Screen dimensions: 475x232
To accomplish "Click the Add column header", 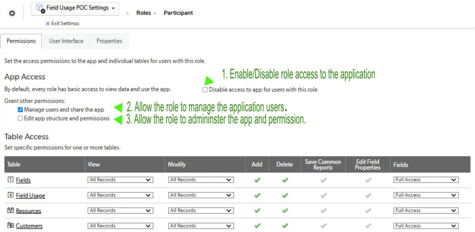I will click(x=257, y=164).
